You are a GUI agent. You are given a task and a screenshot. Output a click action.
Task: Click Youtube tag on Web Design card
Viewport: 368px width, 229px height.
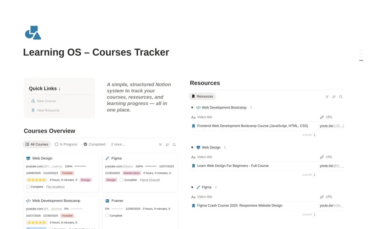tap(67, 173)
